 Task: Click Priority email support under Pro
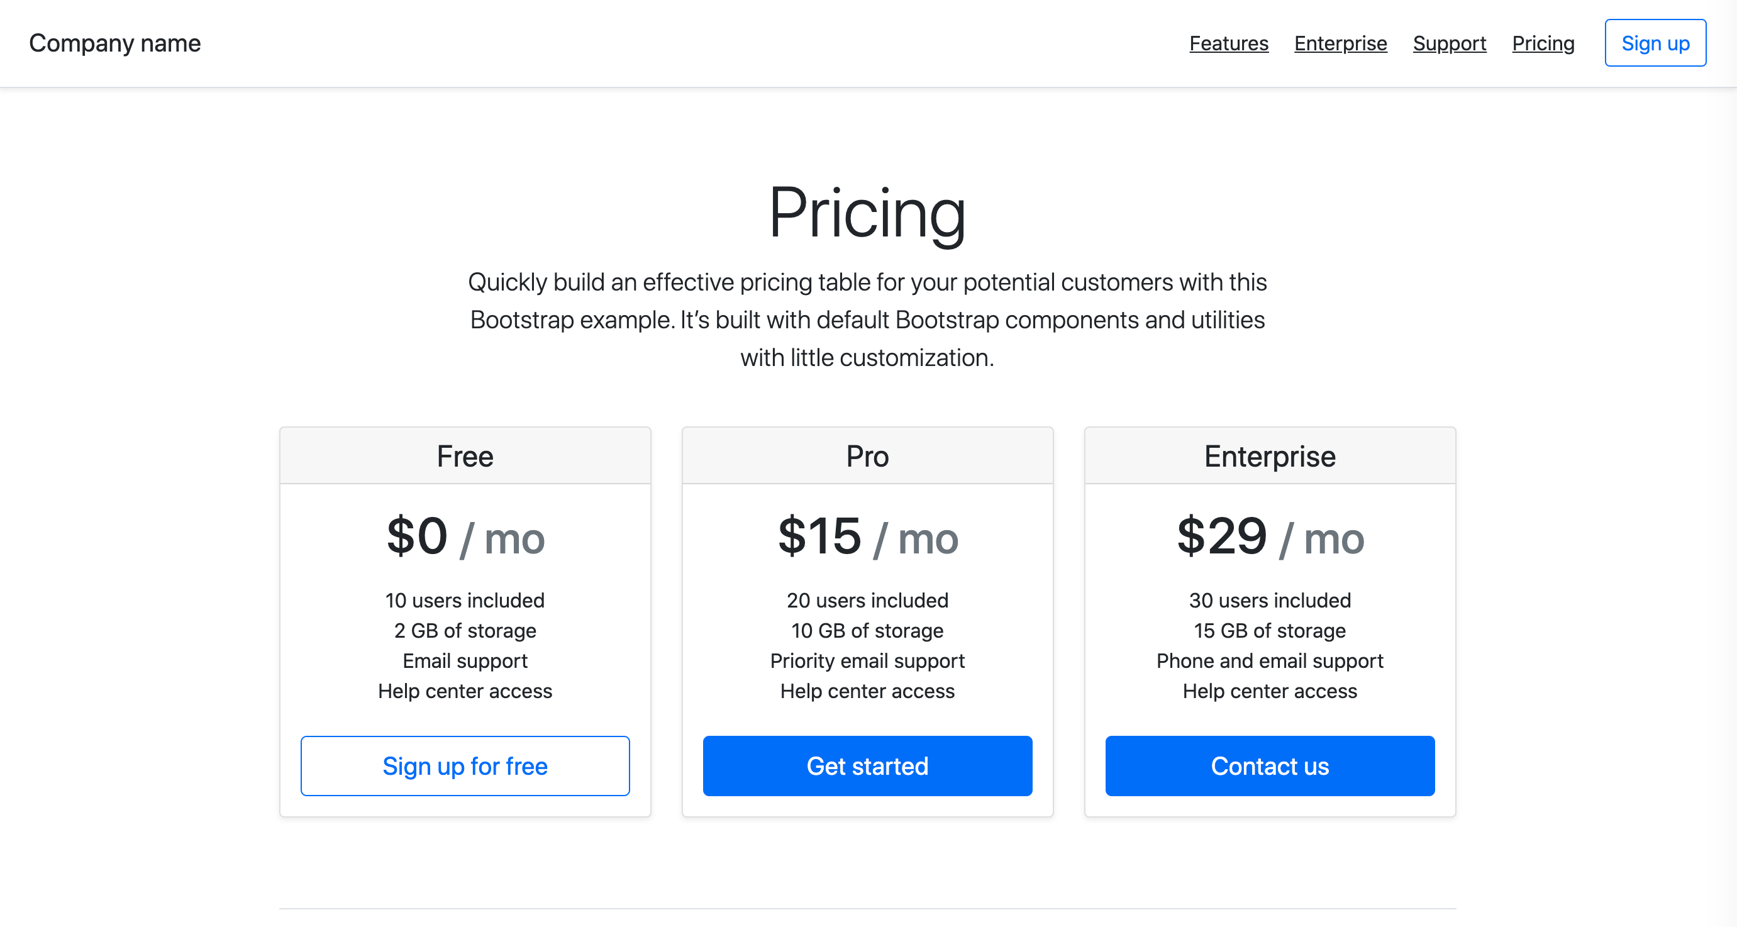point(868,661)
